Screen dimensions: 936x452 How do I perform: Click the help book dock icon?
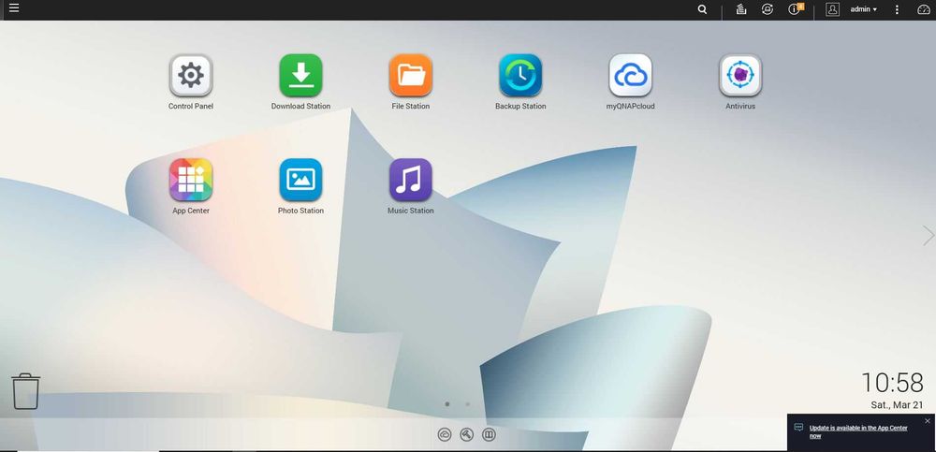(489, 434)
